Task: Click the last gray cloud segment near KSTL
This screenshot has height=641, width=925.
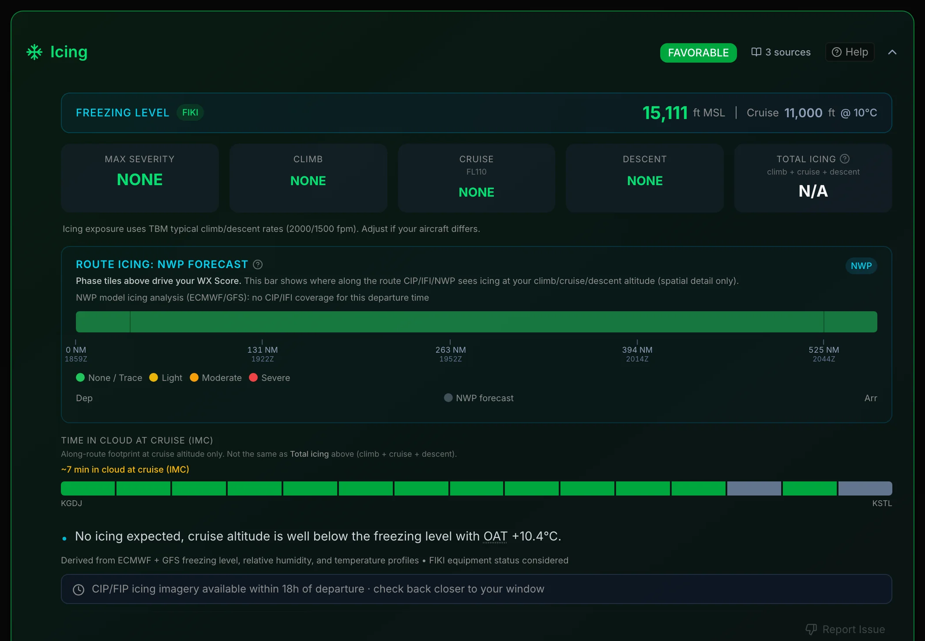Action: point(865,488)
